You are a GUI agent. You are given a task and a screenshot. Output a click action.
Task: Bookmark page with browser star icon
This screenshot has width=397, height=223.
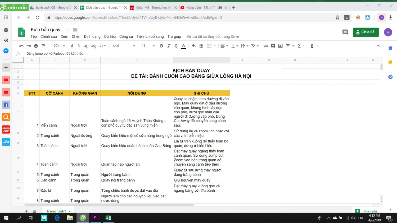[x=337, y=17]
